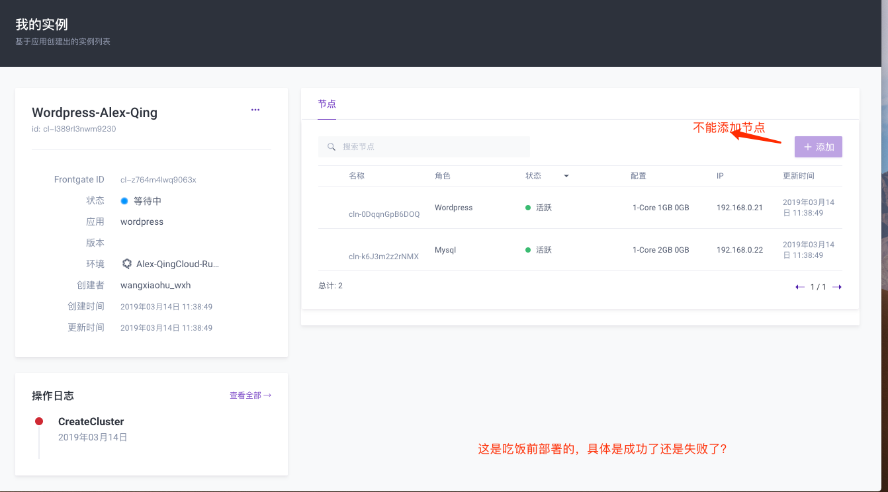This screenshot has height=492, width=888.
Task: Focus the 搜索节点 search field
Action: coord(424,147)
